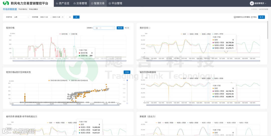Click the 查询 button

pyautogui.click(x=261, y=17)
